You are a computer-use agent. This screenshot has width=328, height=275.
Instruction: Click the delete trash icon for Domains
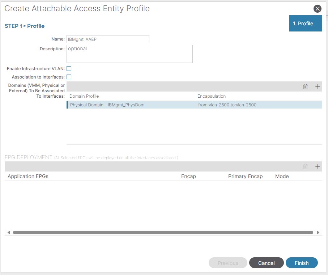click(x=305, y=86)
